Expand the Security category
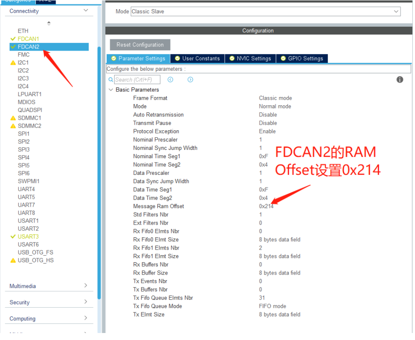The width and height of the screenshot is (415, 340). click(49, 302)
